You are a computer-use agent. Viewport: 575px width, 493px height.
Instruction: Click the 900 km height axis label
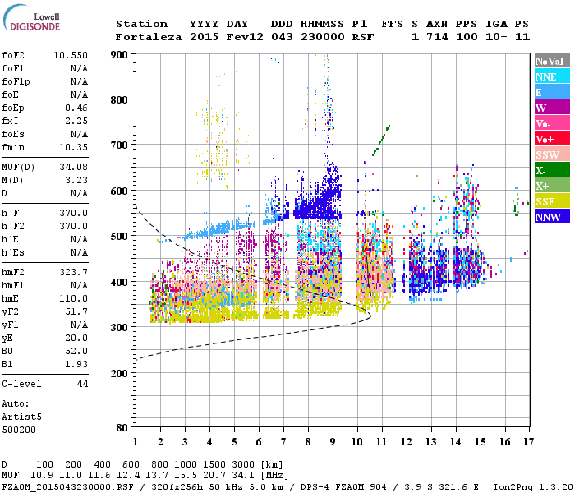[120, 54]
